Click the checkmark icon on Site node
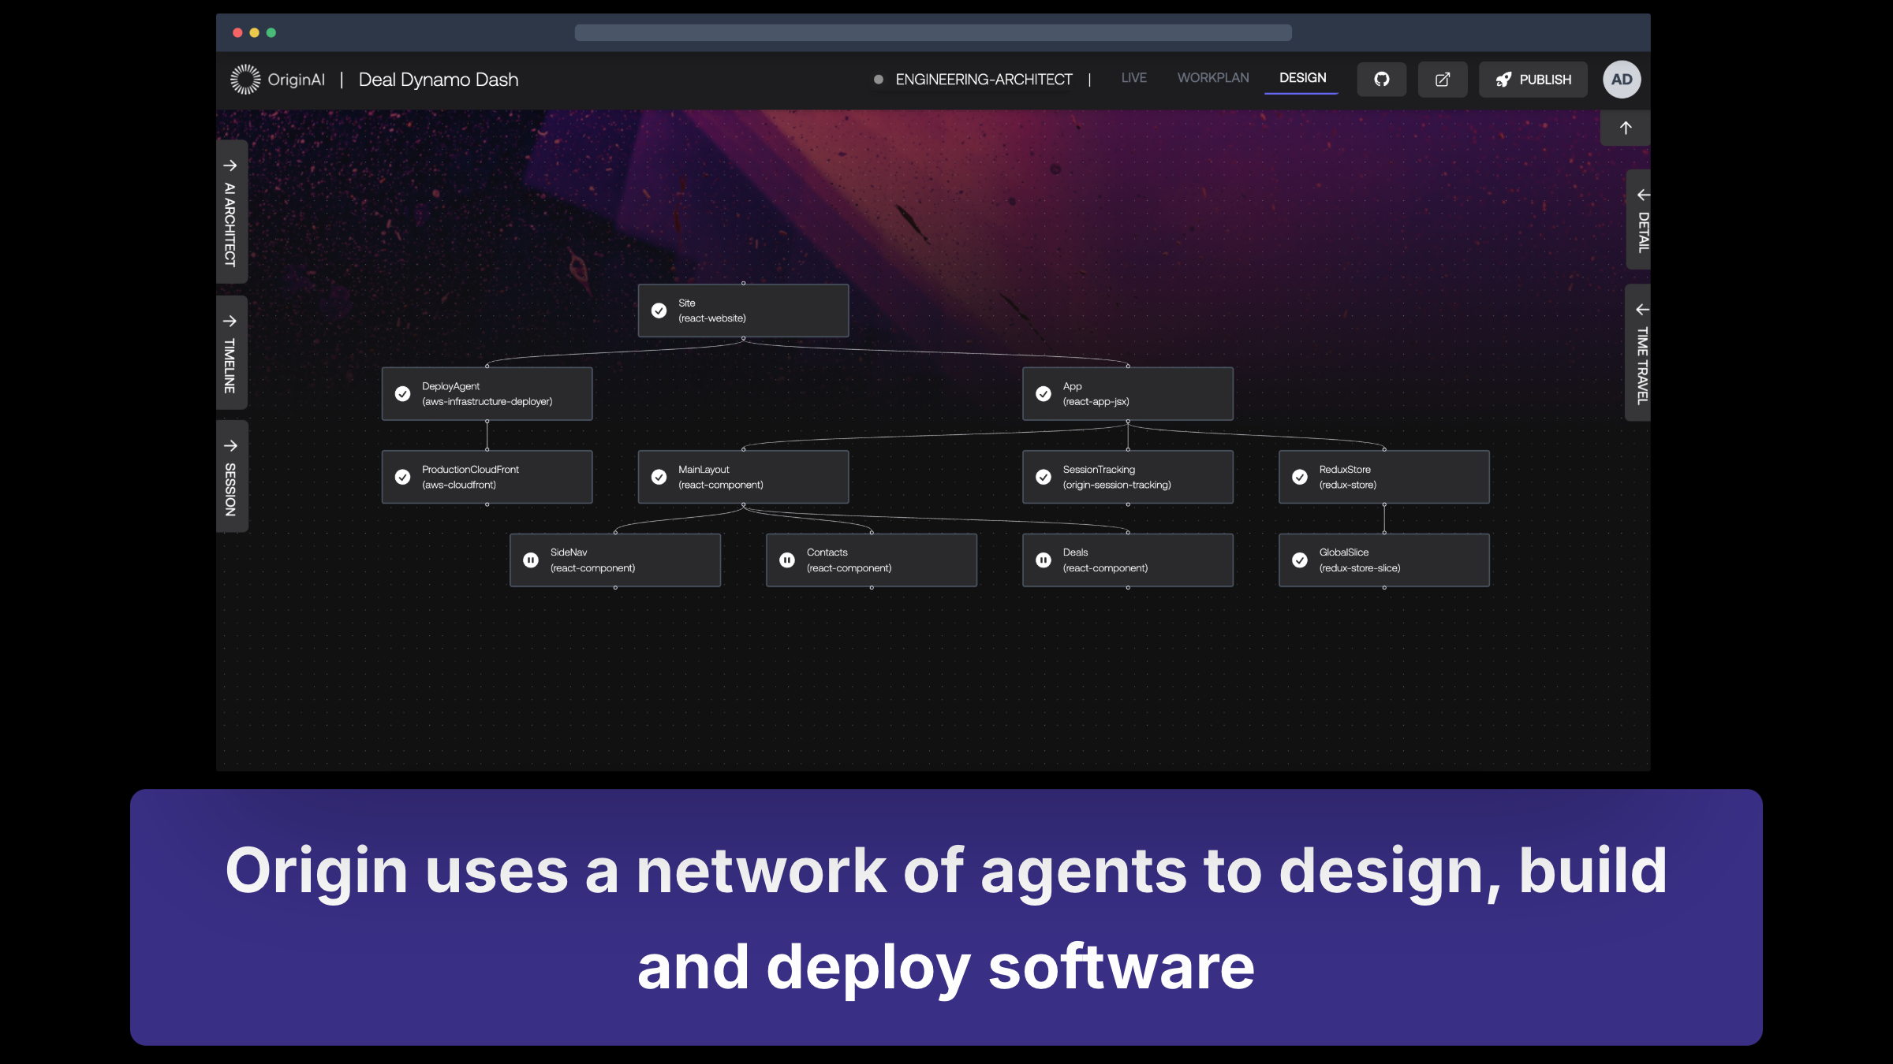The image size is (1893, 1064). pos(659,311)
